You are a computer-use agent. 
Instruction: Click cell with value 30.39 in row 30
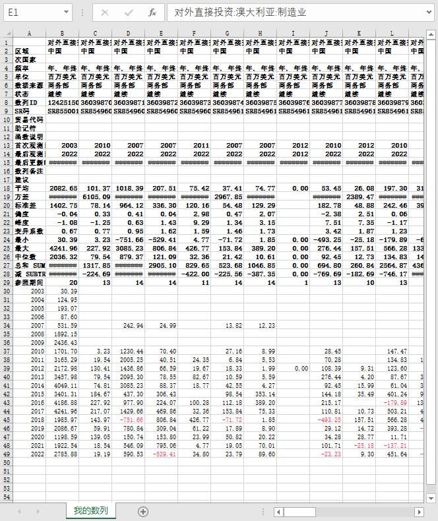click(x=62, y=291)
